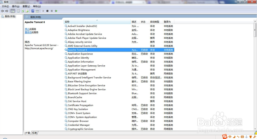The height and width of the screenshot is (139, 257).
Task: Select Block Level Backup Engine Service
Action: pyautogui.click(x=119, y=89)
